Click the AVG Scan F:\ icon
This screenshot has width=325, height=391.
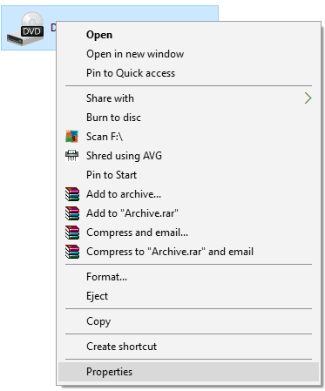tap(71, 137)
